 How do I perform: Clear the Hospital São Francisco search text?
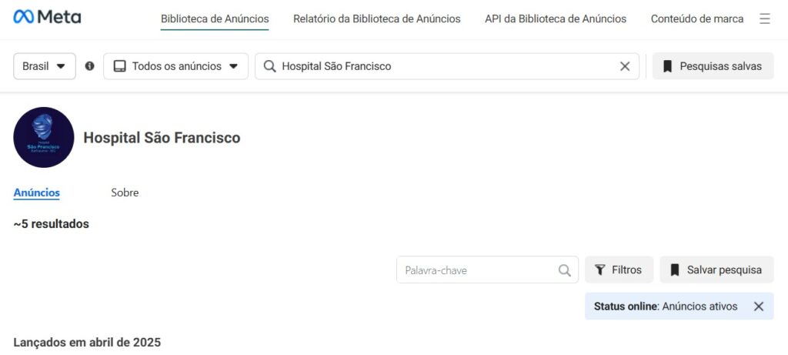[x=625, y=66]
